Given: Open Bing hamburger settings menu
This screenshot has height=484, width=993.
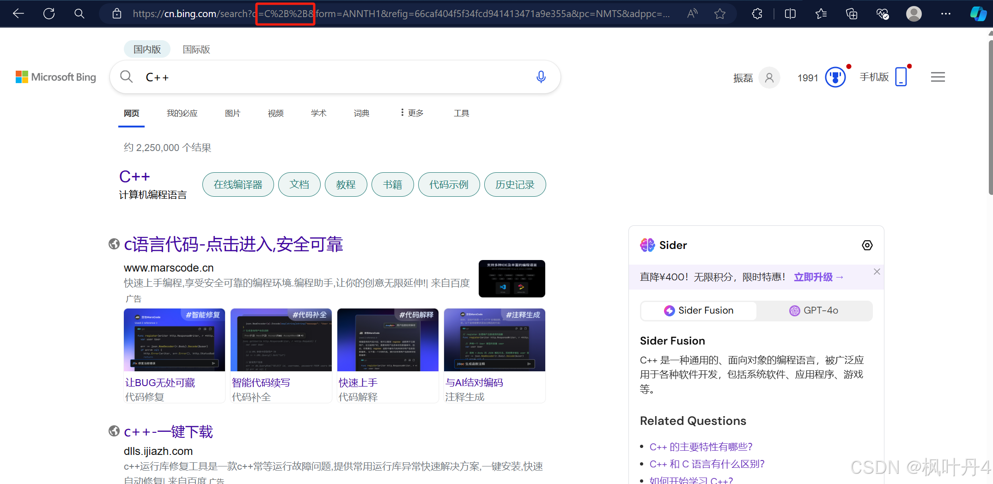Looking at the screenshot, I should 938,77.
